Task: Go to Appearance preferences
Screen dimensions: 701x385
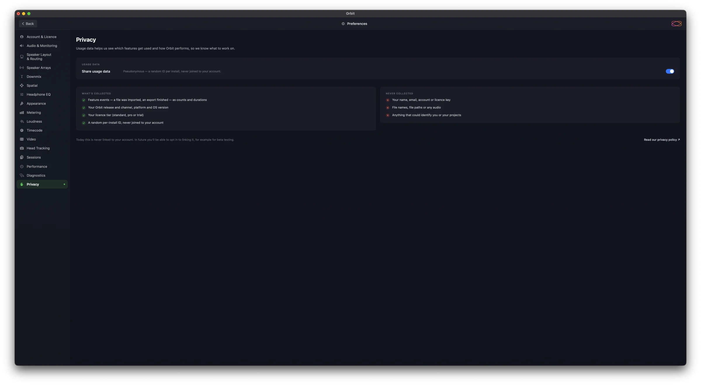Action: click(x=42, y=104)
